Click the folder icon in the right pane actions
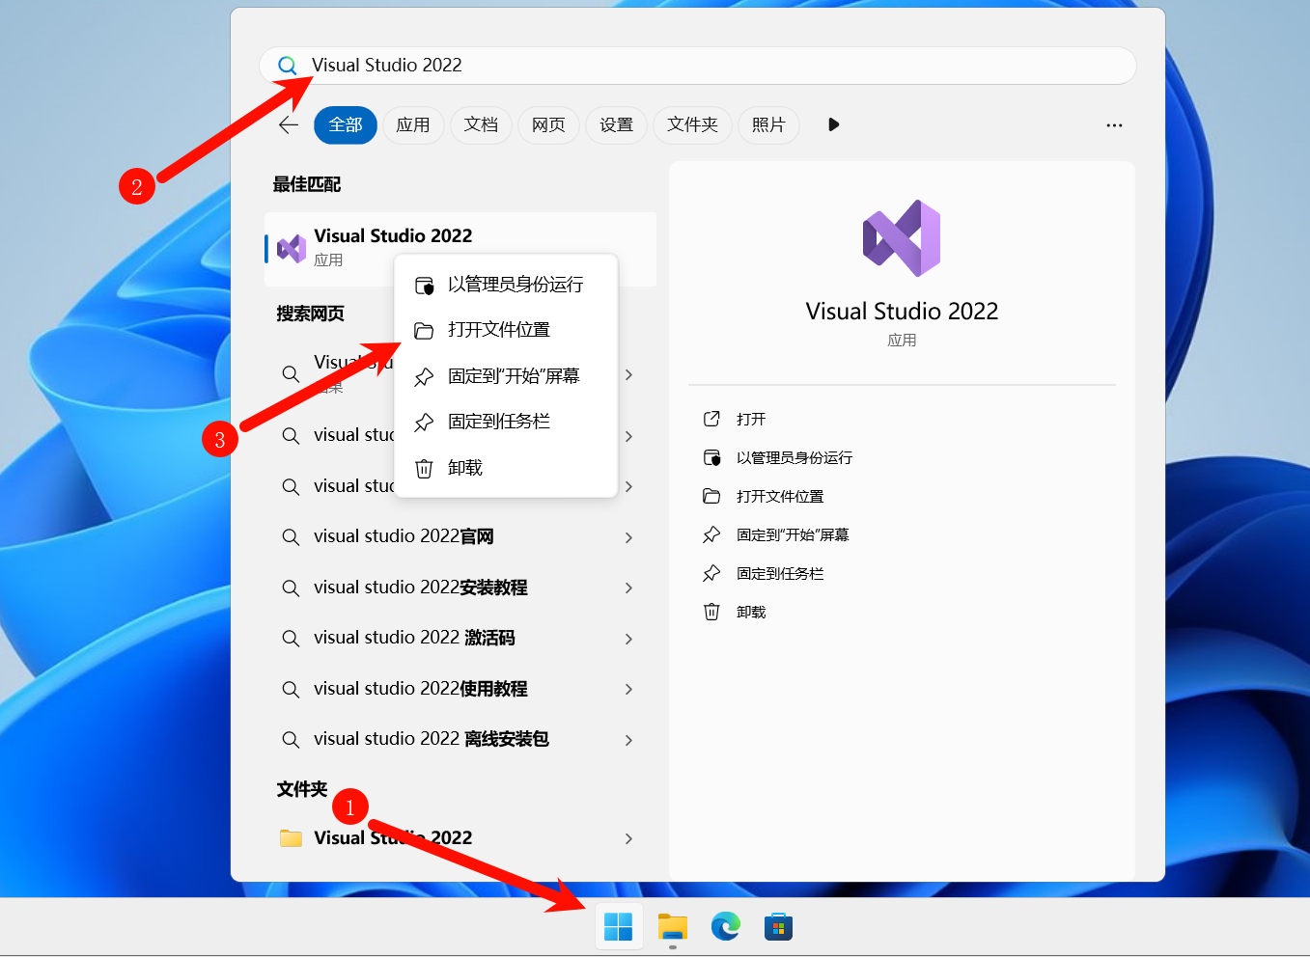This screenshot has width=1310, height=957. (x=711, y=496)
